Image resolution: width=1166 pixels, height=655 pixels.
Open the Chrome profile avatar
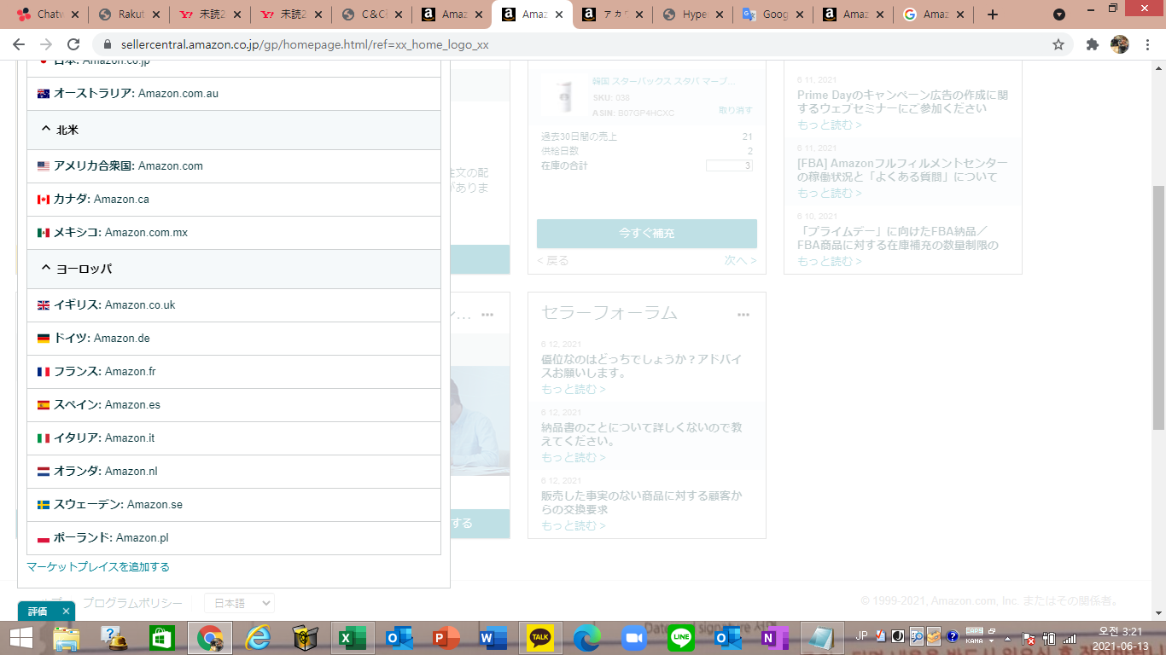click(1120, 44)
